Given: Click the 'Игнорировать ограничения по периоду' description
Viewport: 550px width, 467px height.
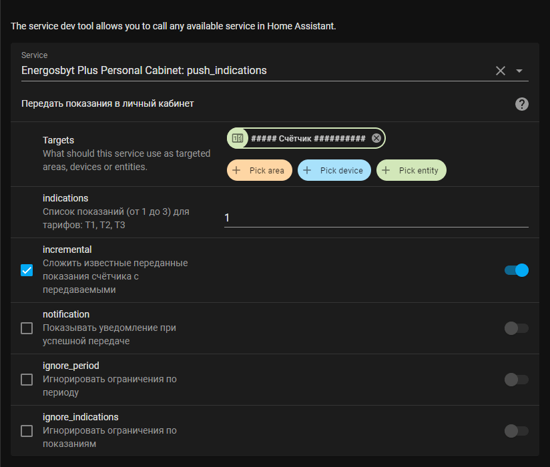Looking at the screenshot, I should click(x=109, y=386).
